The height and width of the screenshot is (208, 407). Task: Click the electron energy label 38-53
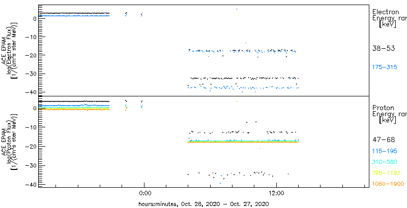(384, 48)
